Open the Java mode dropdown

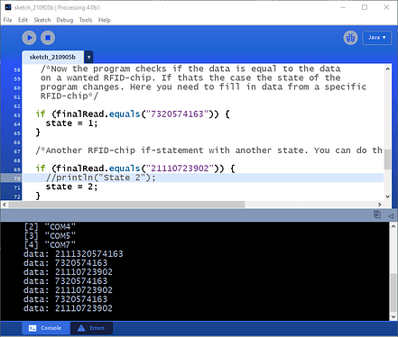point(377,38)
